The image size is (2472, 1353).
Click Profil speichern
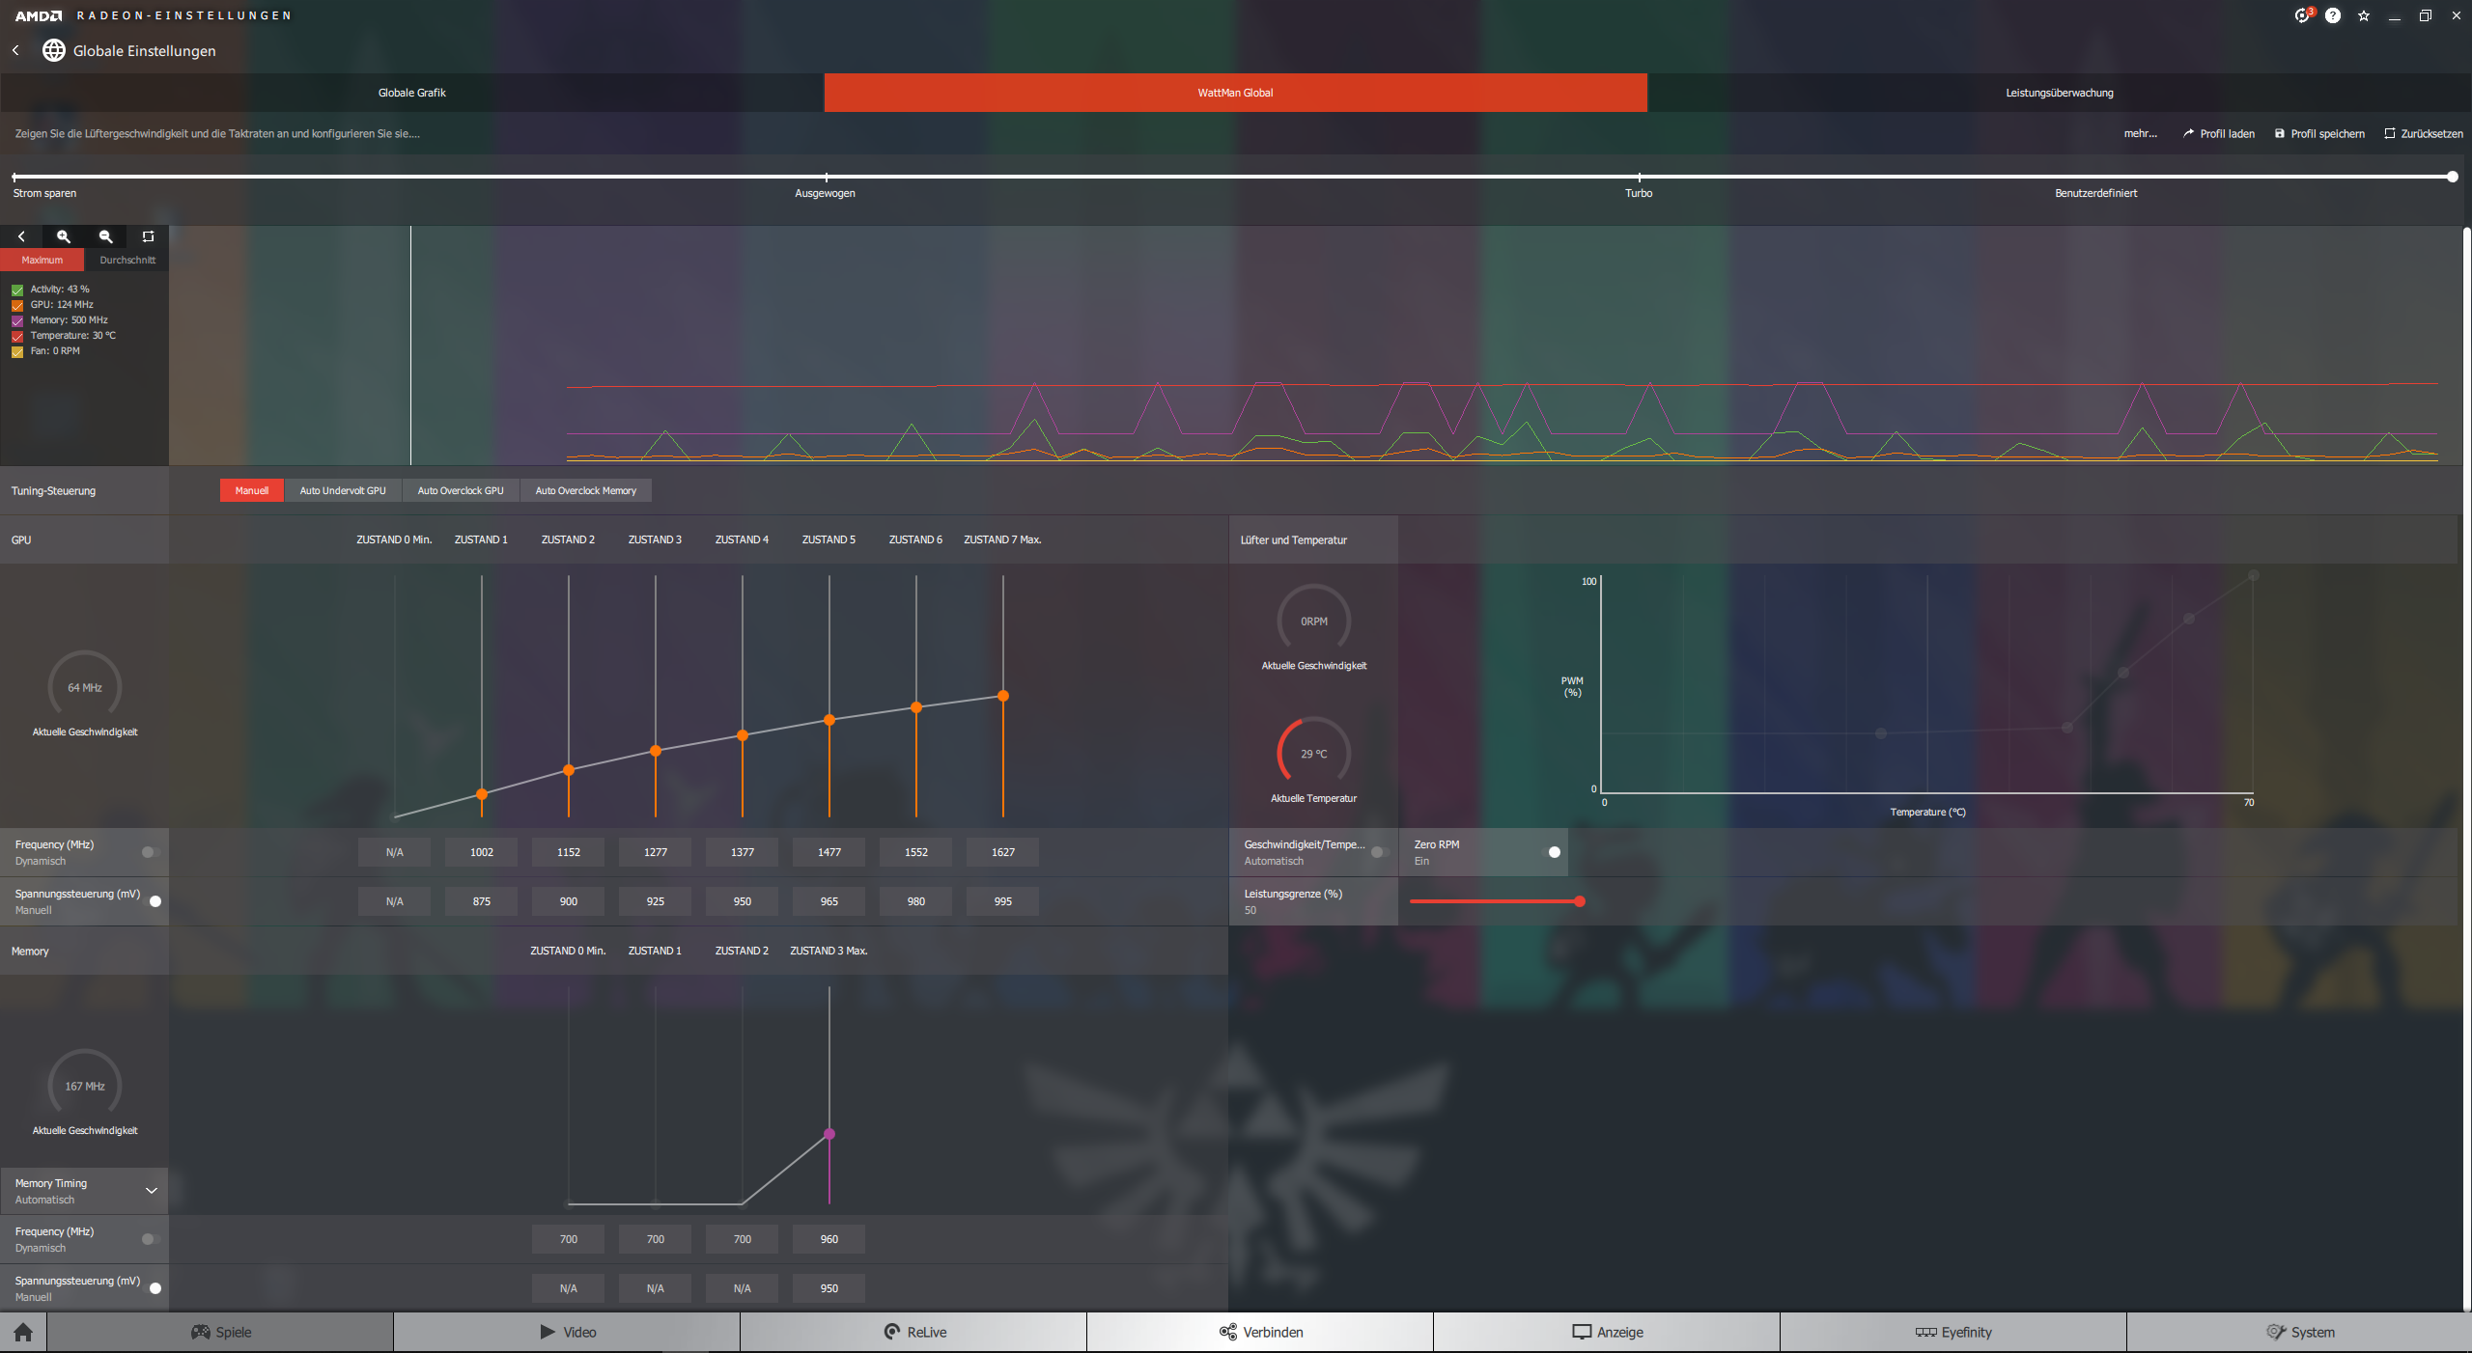tap(2319, 133)
